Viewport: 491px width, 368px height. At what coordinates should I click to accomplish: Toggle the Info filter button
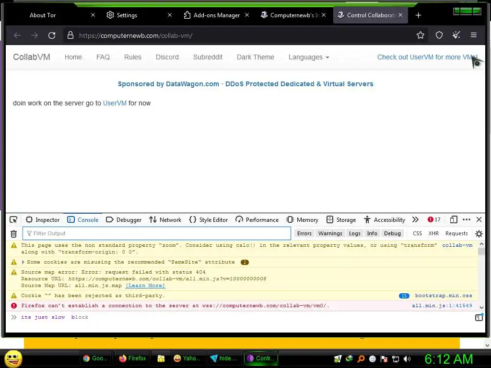372,233
